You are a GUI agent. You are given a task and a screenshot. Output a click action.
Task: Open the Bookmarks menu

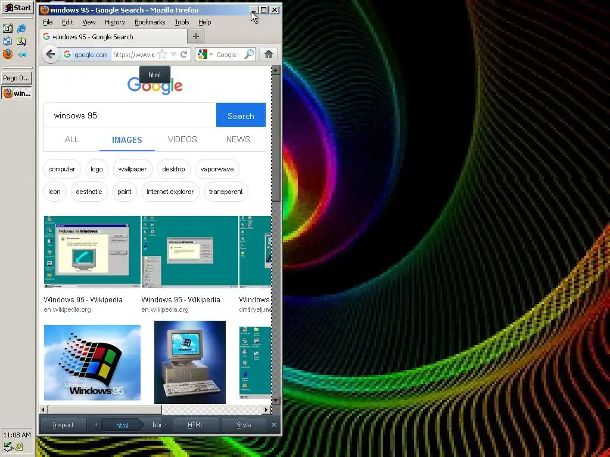click(150, 22)
